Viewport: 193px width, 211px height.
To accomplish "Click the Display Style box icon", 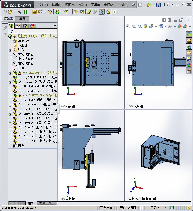I will [161, 26].
